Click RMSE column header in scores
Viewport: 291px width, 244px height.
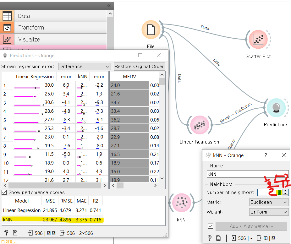pos(66,201)
